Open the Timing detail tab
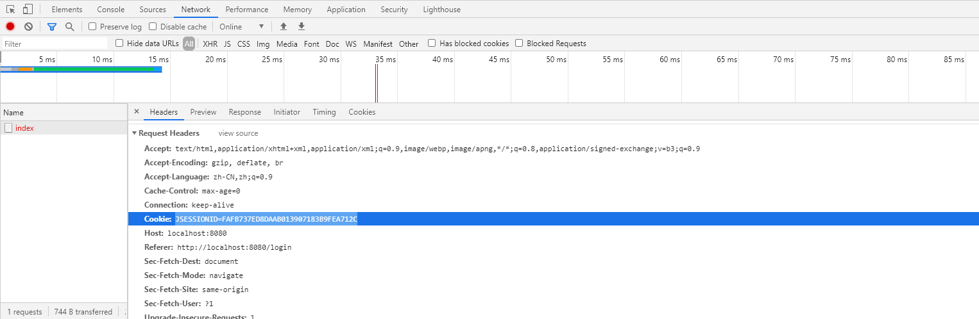 coord(324,111)
